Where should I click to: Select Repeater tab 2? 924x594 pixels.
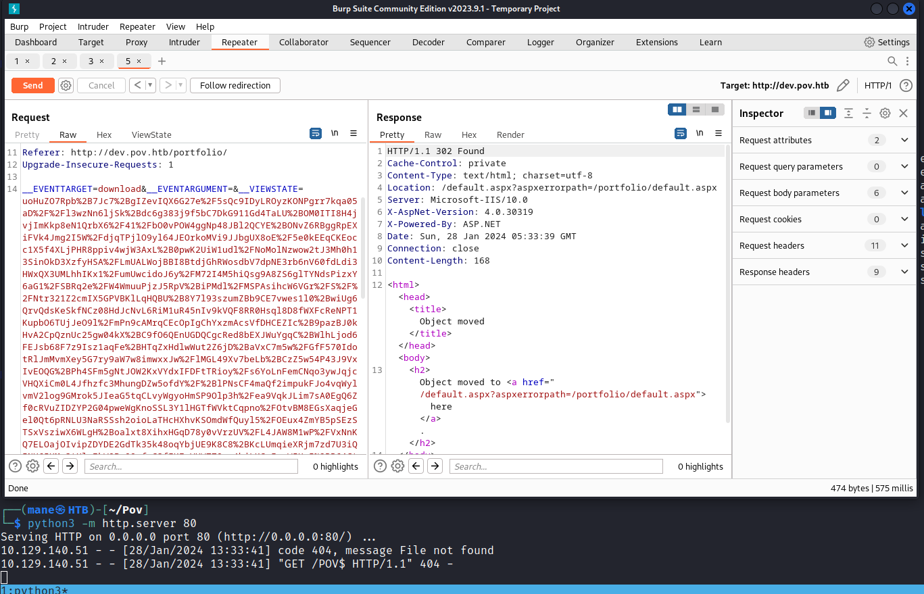pyautogui.click(x=59, y=61)
